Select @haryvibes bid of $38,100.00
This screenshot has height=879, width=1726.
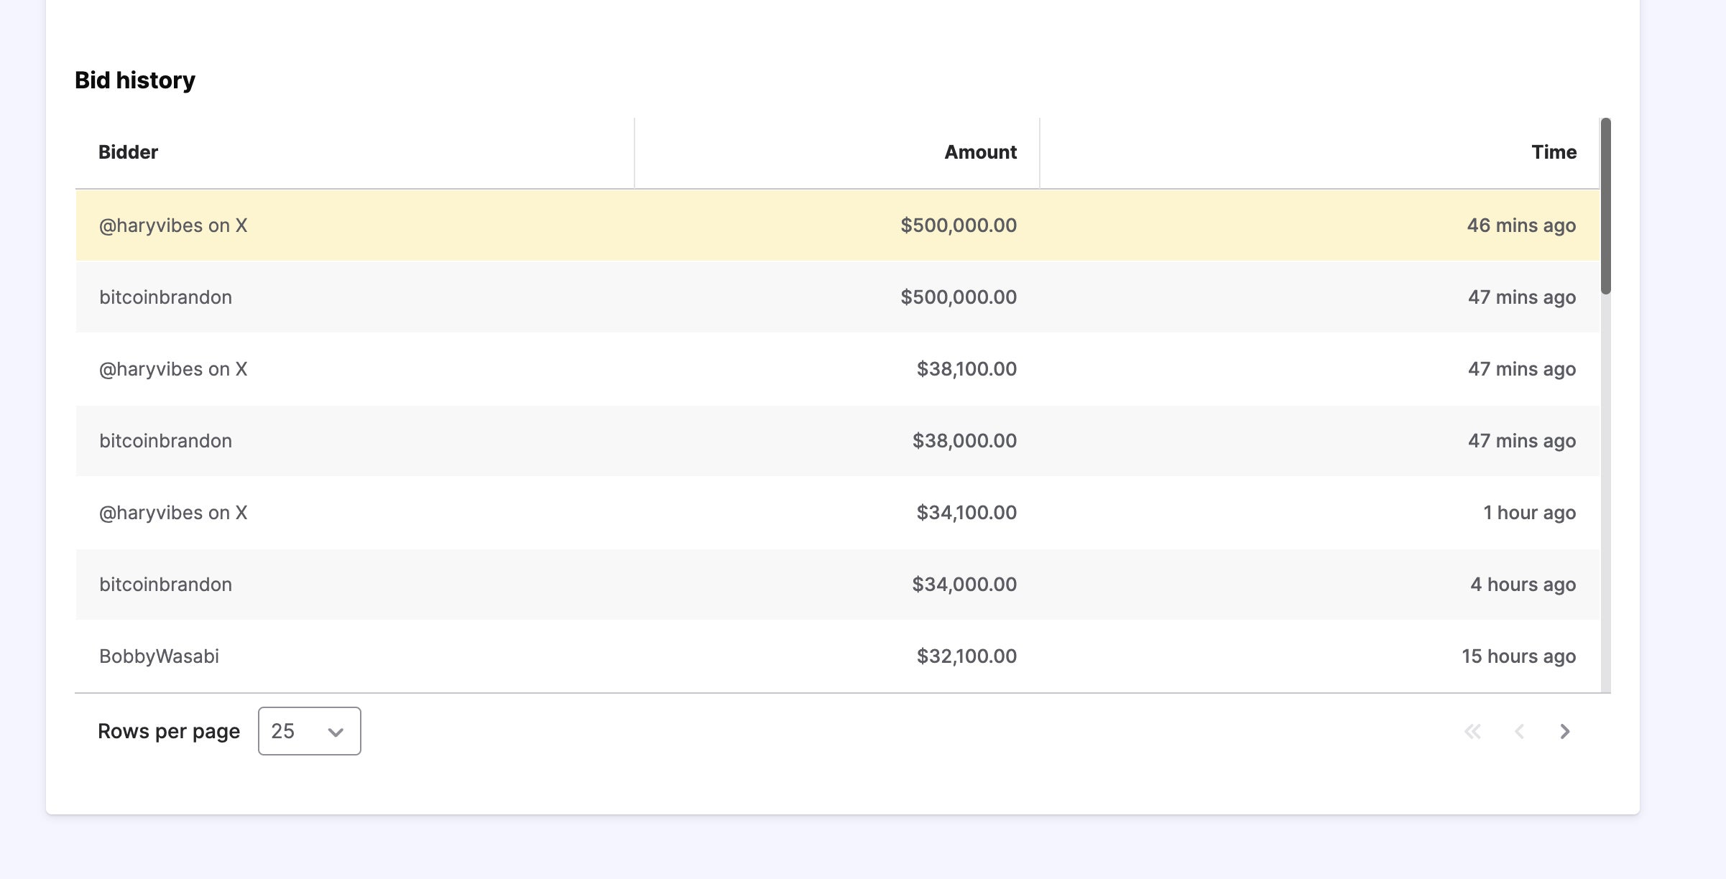coord(172,369)
